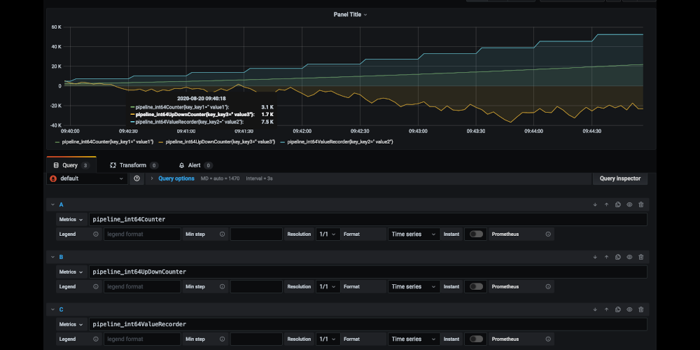Duplicate query A

[618, 204]
